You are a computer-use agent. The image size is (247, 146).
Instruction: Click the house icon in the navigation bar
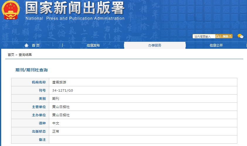pos(27,45)
